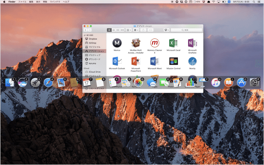Screen dimensions: 264x165
Task: Expand the arrange-by dropdown in Finder toolbar
Action: click(129, 30)
